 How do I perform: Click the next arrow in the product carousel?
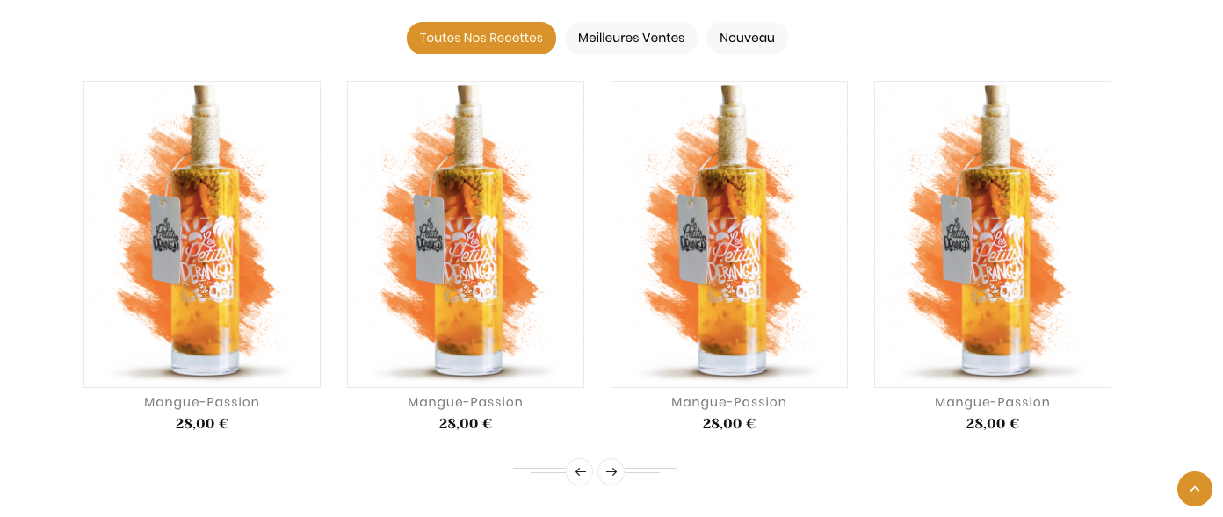pyautogui.click(x=611, y=471)
